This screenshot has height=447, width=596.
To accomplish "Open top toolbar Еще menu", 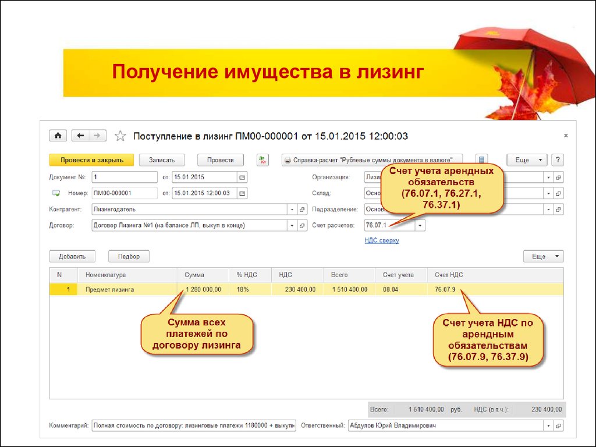I will click(527, 160).
